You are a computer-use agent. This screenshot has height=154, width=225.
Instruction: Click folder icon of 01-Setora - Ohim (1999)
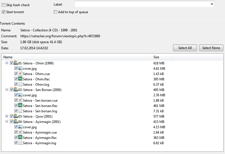(x=16, y=63)
